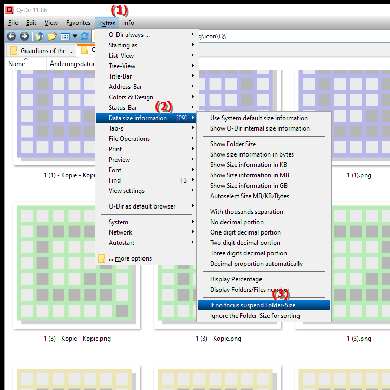Expand the Status-Bar submenu
The image size is (390, 390).
[146, 108]
